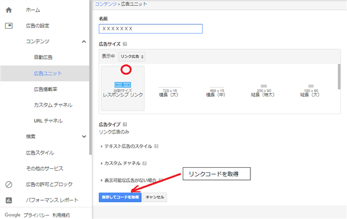The width and height of the screenshot is (347, 219).
Task: Select the 200 x 90 縦長(特大) size
Action: coord(263,91)
